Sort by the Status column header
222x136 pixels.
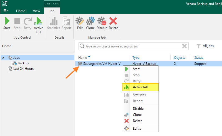pos(199,58)
